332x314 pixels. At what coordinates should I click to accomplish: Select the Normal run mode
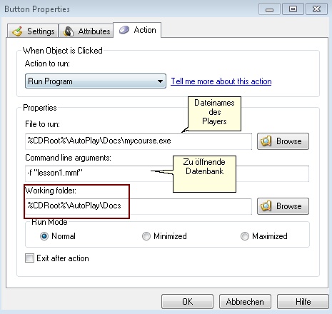click(44, 236)
